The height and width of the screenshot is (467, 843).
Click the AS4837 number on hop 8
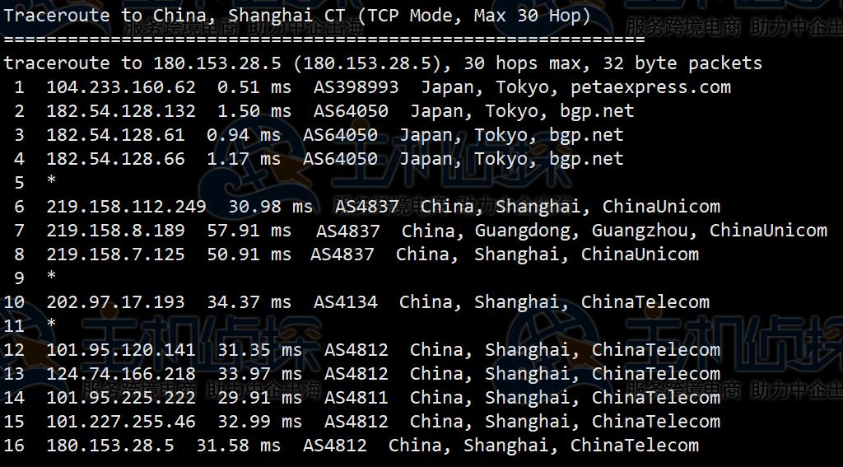(x=342, y=254)
